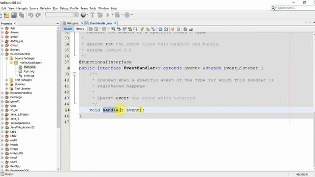
Task: Open the browser globe dropdown arrow
Action: [88, 15]
